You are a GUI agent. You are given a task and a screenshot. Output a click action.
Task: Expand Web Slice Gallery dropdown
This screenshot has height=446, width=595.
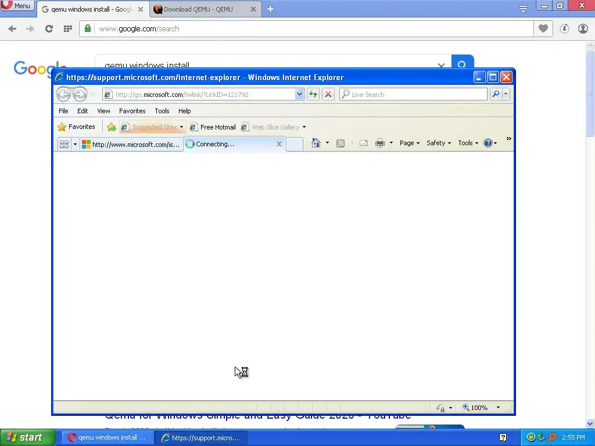[x=304, y=127]
